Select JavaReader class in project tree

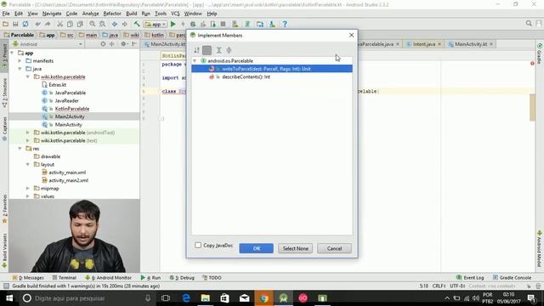[x=66, y=100]
